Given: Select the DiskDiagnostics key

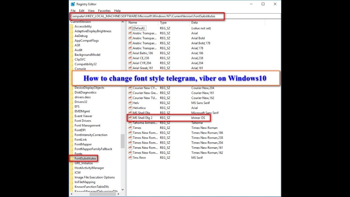Looking at the screenshot, I should (x=86, y=92).
